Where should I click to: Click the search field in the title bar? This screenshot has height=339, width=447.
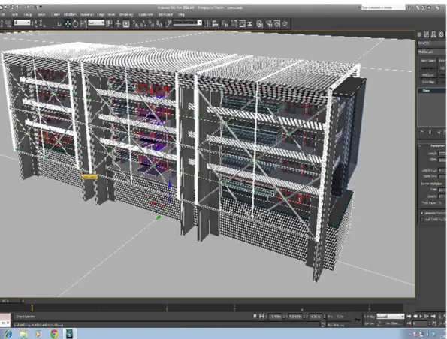pyautogui.click(x=383, y=7)
